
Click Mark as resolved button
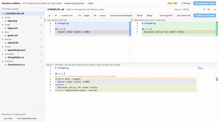click(x=205, y=15)
